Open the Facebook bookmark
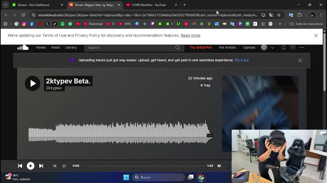 [32, 24]
